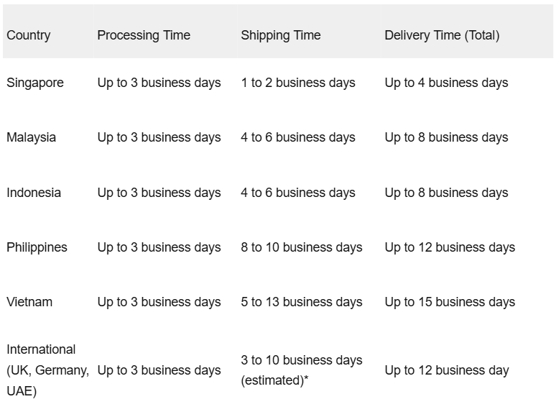Click Singapore's Up to 4 business days cell
This screenshot has height=417, width=556.
coord(446,83)
